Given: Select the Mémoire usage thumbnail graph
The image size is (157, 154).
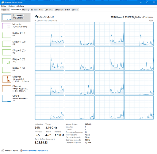Looking at the screenshot, I should coord(6,26).
